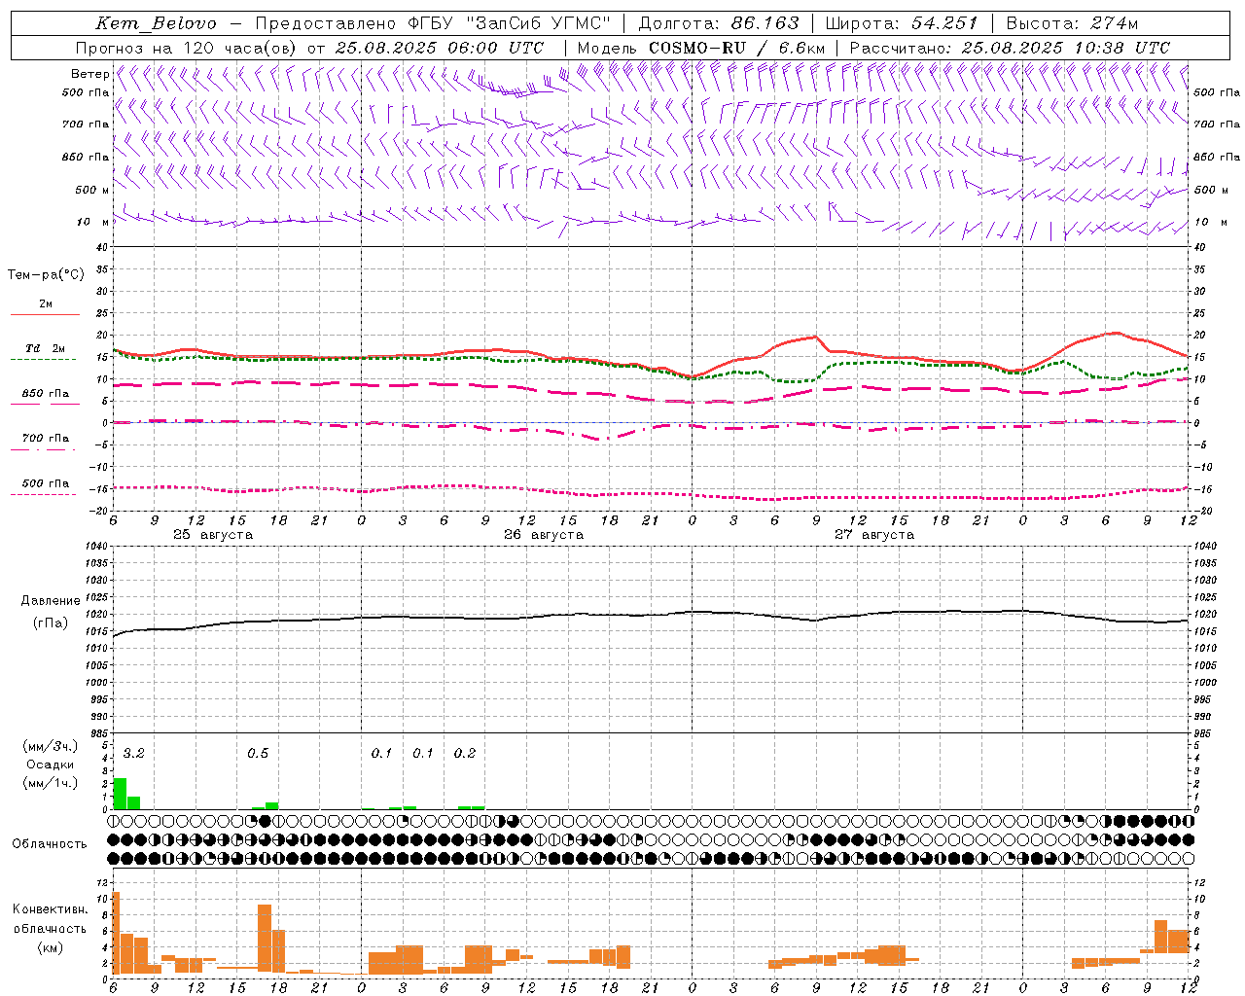Click the 'Прогноз на 120 часа(ов)' forecast text
1245x996 pixels.
(x=187, y=48)
